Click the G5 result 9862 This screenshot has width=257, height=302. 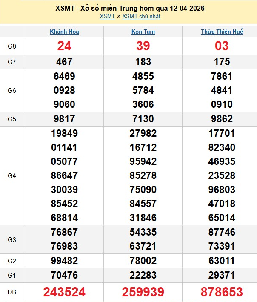tap(222, 119)
